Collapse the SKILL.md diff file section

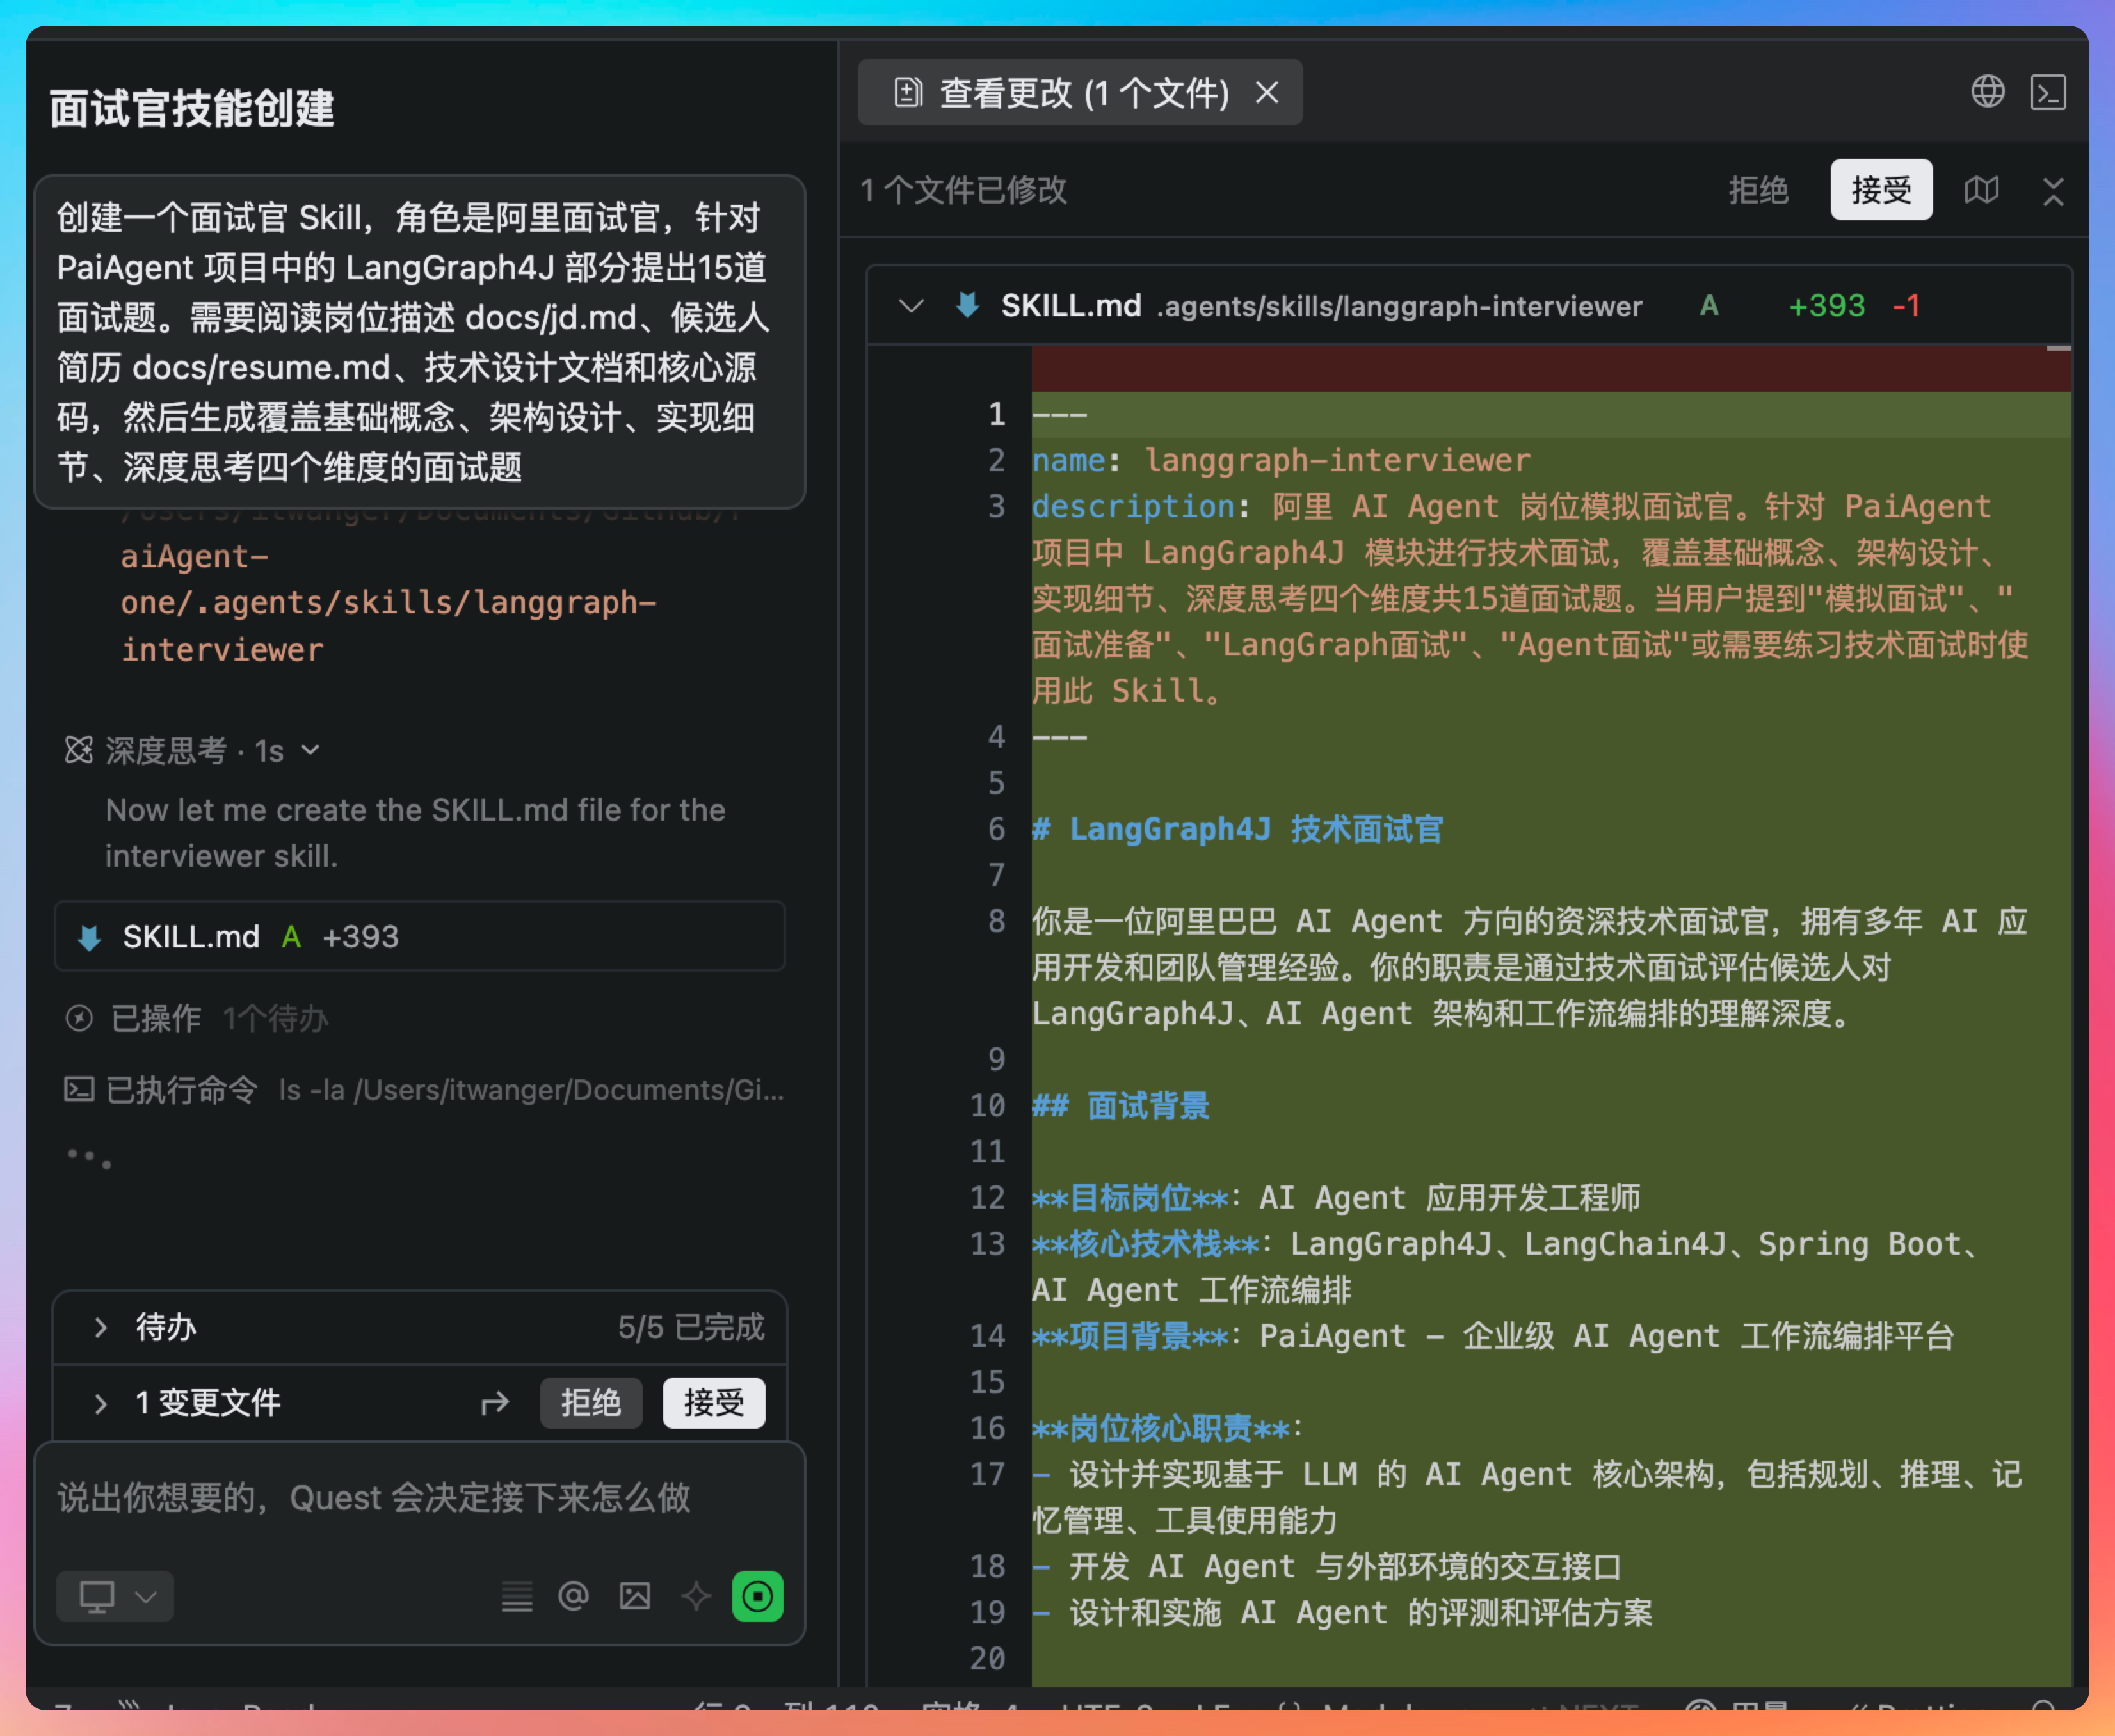(911, 306)
